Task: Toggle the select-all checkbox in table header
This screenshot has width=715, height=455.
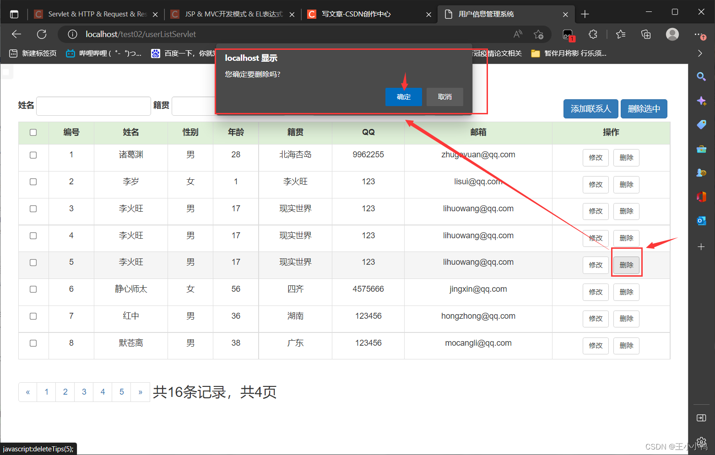Action: click(x=33, y=133)
